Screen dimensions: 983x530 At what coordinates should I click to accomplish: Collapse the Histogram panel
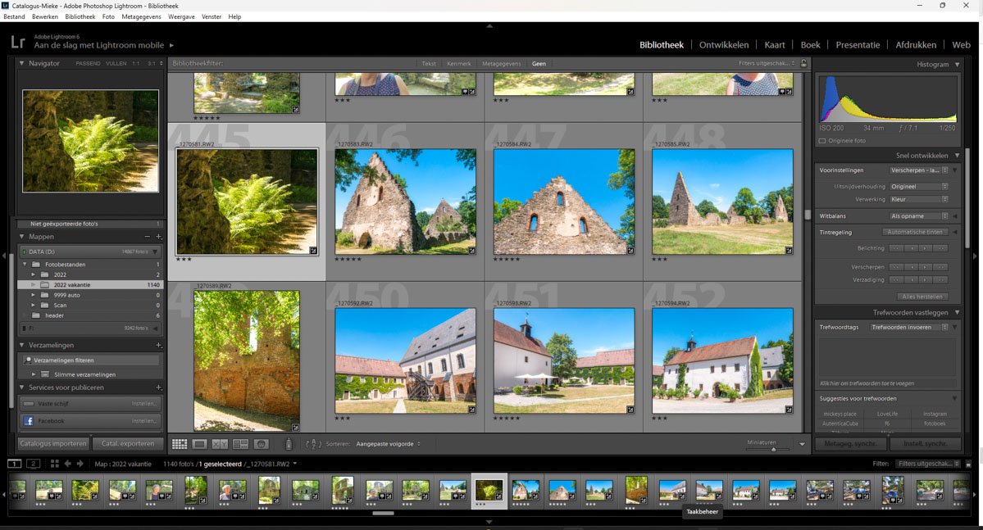958,65
